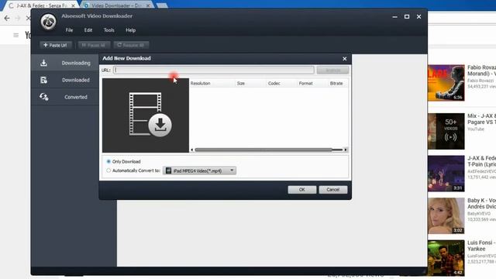Select the Converted sidebar tab
Screen dimensions: 496x279
point(65,97)
